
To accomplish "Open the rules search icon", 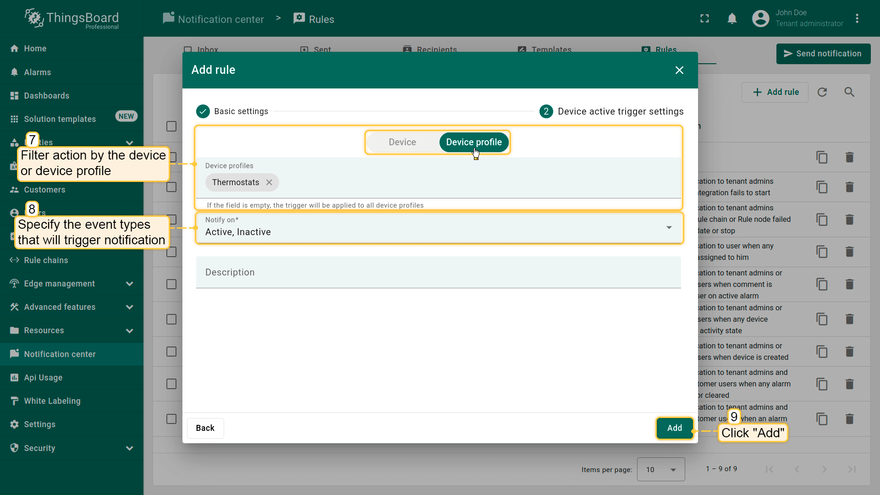I will click(x=849, y=92).
